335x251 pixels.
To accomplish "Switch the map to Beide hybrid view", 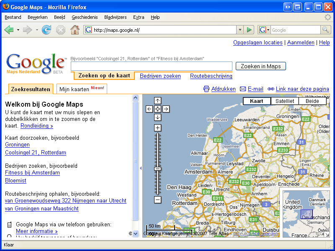I will tap(312, 101).
